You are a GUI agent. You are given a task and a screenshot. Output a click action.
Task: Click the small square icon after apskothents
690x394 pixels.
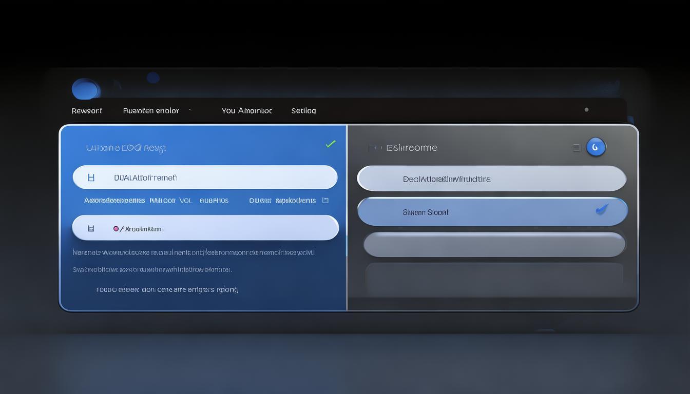325,200
